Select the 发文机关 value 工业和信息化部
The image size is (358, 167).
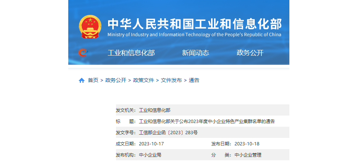pos(154,110)
